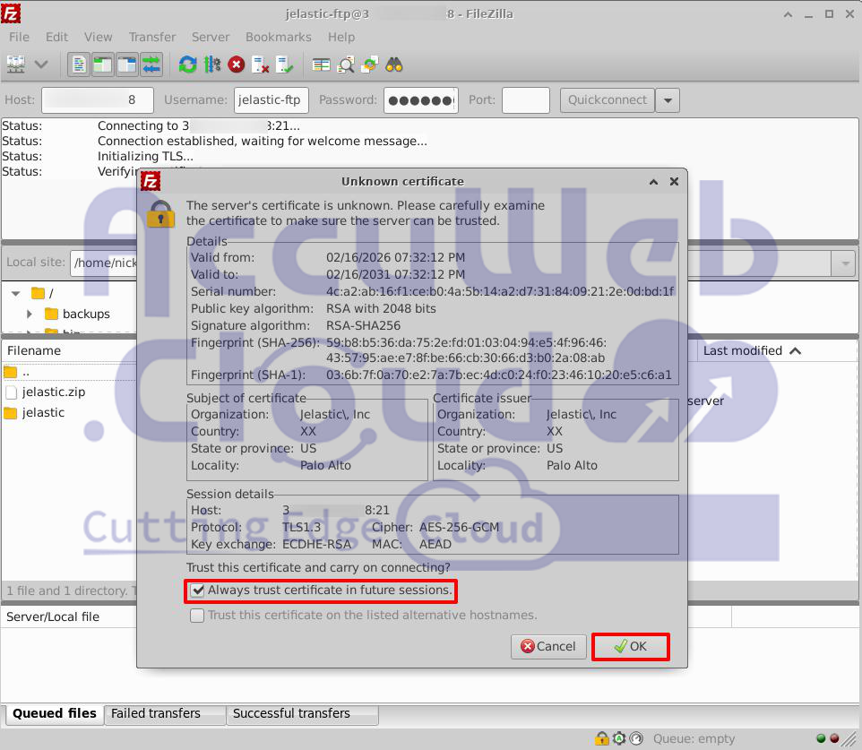This screenshot has height=750, width=862.
Task: Click Cancel in the certificate dialog
Action: coord(548,646)
